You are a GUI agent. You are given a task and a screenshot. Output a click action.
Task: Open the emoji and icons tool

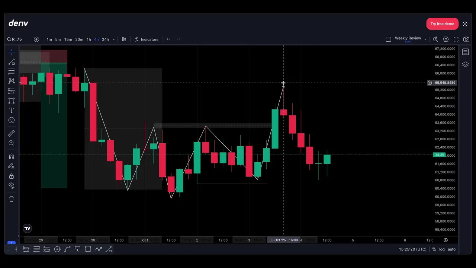click(12, 120)
